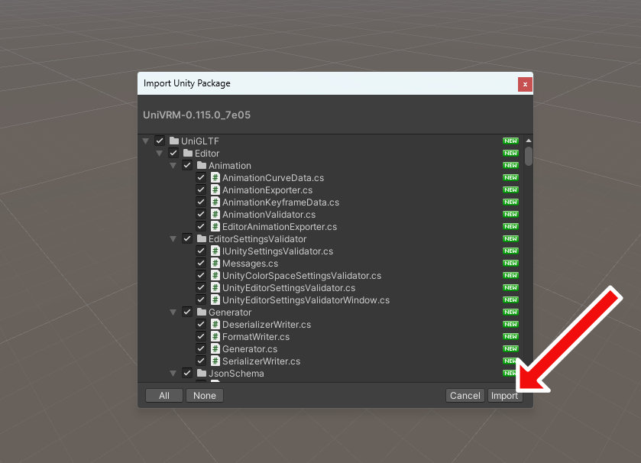
Task: Collapse the JsonSchema folder
Action: 173,373
